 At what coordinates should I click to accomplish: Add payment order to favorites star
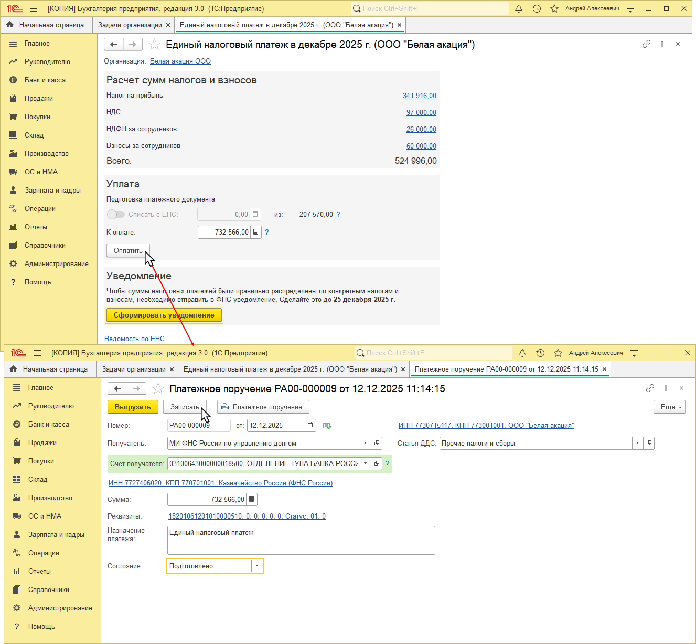158,388
